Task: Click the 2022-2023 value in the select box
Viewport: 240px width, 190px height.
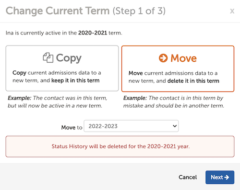Action: tap(103, 126)
